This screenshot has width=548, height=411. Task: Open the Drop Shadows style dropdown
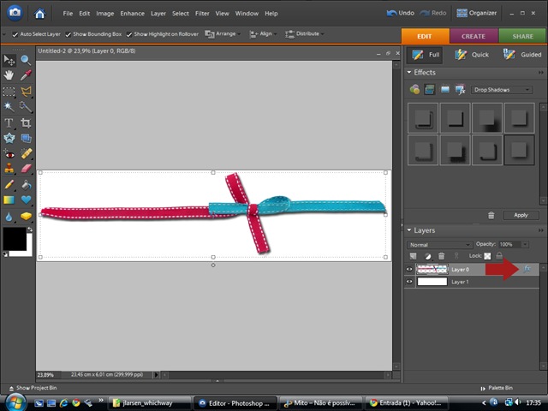[x=502, y=90]
